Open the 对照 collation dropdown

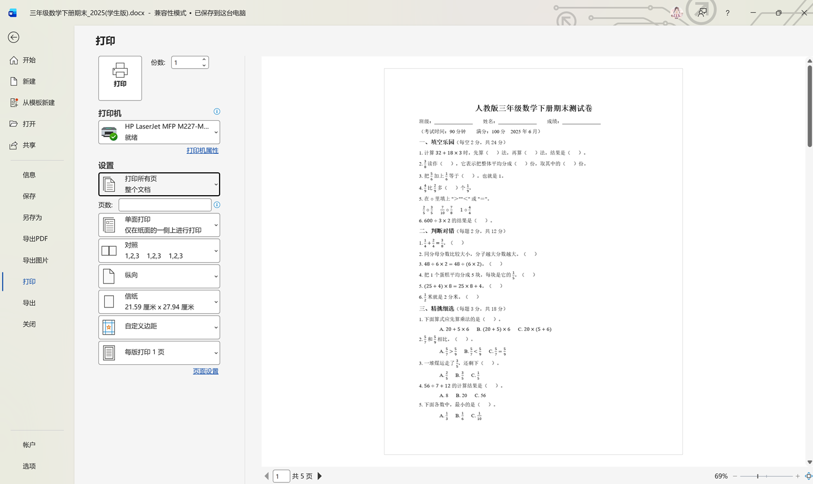pos(159,251)
